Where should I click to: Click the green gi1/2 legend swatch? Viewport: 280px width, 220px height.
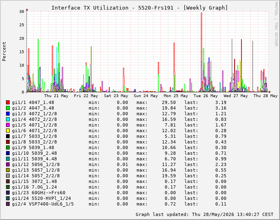coord(8,108)
